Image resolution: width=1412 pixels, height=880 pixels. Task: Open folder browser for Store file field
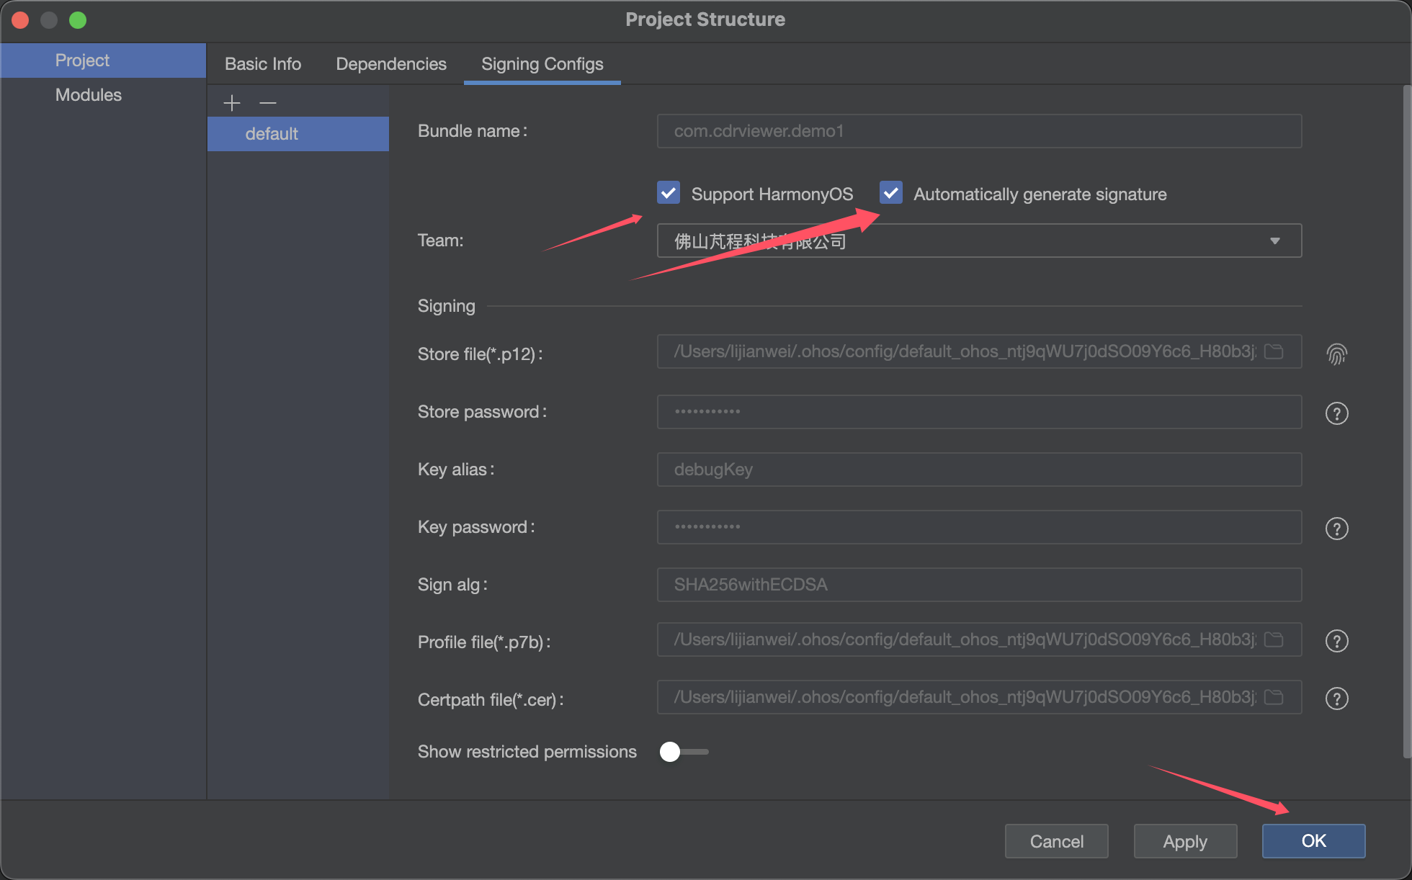1274,351
